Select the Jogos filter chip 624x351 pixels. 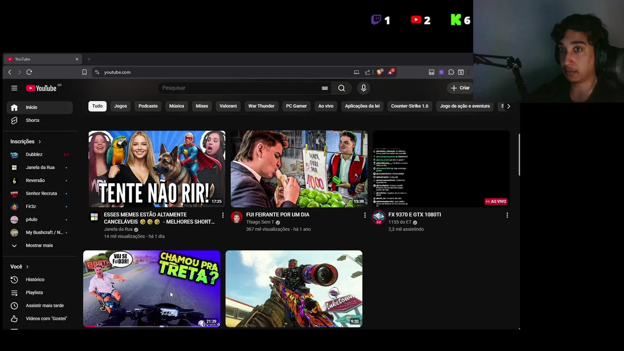tap(120, 106)
